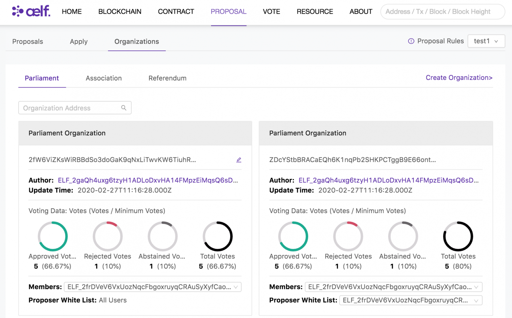Click the second card's Total Votes circle
The width and height of the screenshot is (512, 318).
coord(458,237)
